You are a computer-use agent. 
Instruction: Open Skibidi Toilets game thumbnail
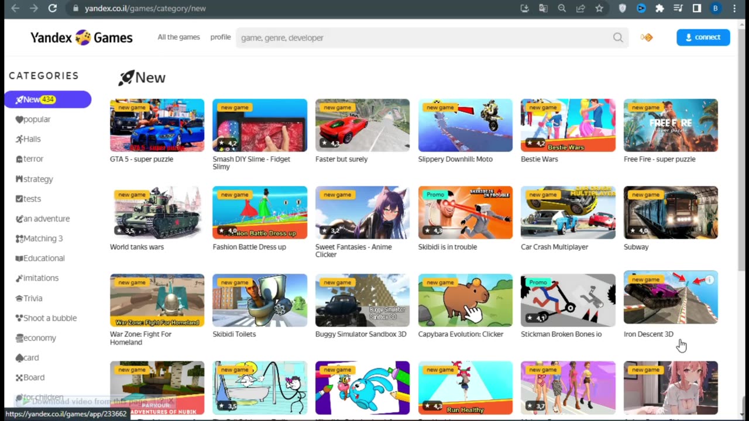coord(260,300)
